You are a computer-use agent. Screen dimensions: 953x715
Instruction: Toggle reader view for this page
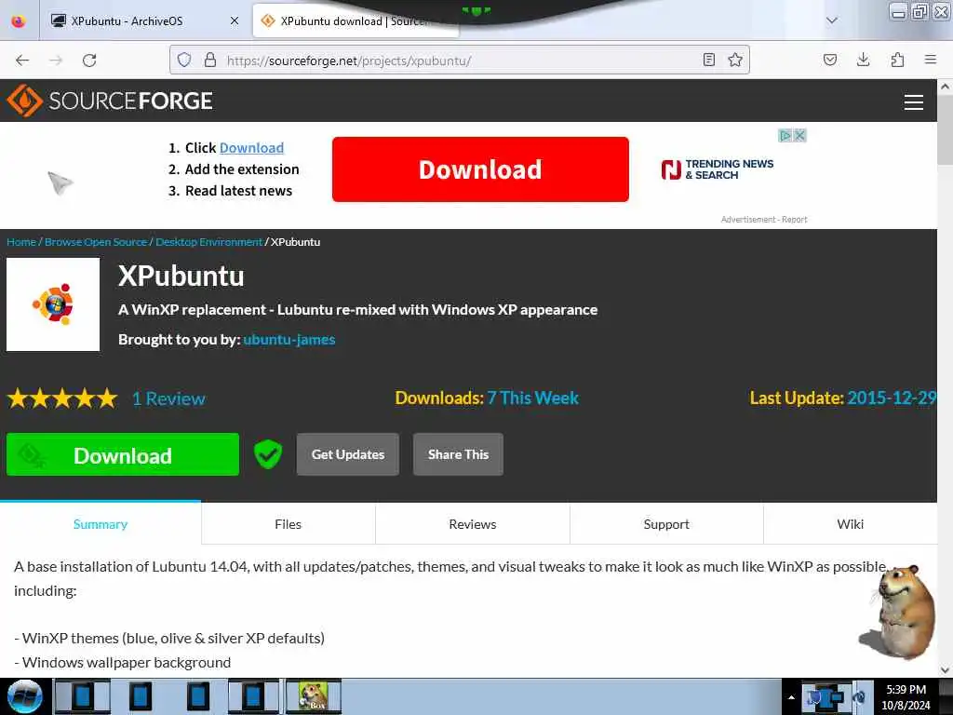[x=708, y=60]
